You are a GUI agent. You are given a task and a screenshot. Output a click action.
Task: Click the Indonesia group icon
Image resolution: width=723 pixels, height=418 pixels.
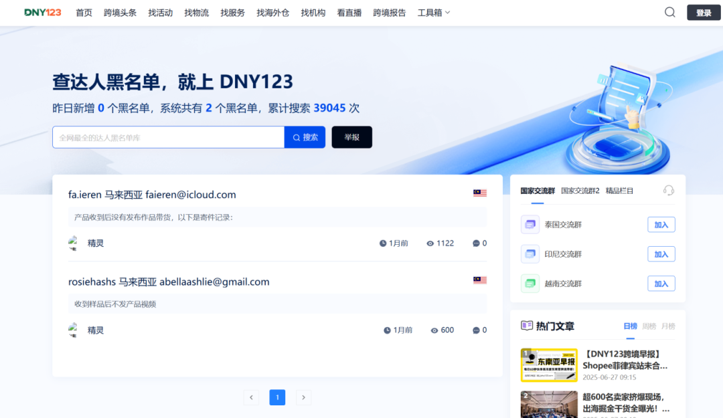click(530, 254)
